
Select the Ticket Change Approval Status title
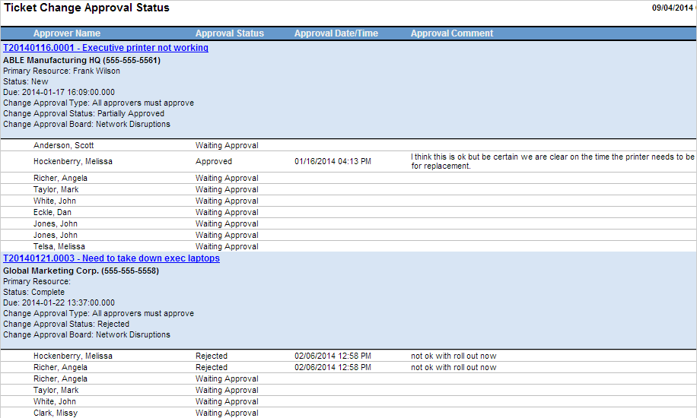(x=88, y=8)
